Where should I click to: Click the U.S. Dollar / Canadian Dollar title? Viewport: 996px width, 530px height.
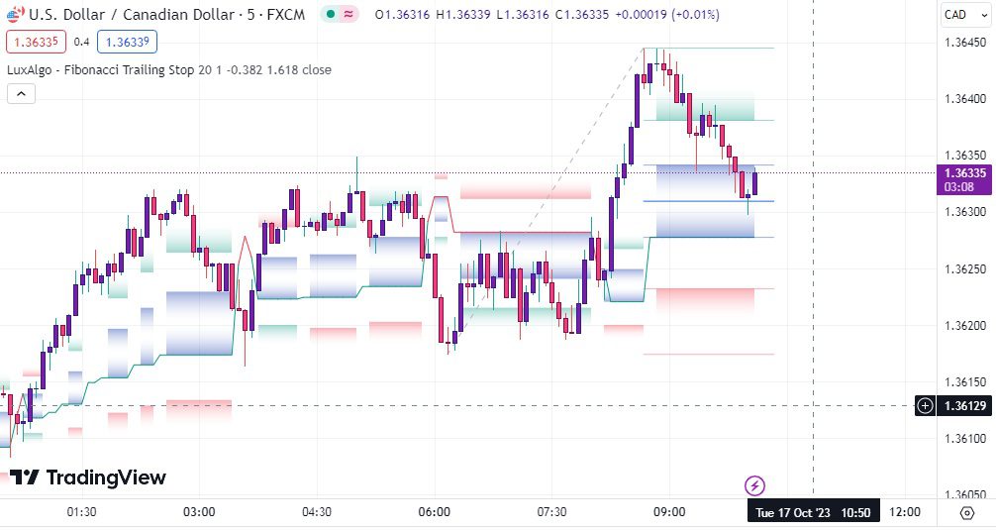[132, 15]
